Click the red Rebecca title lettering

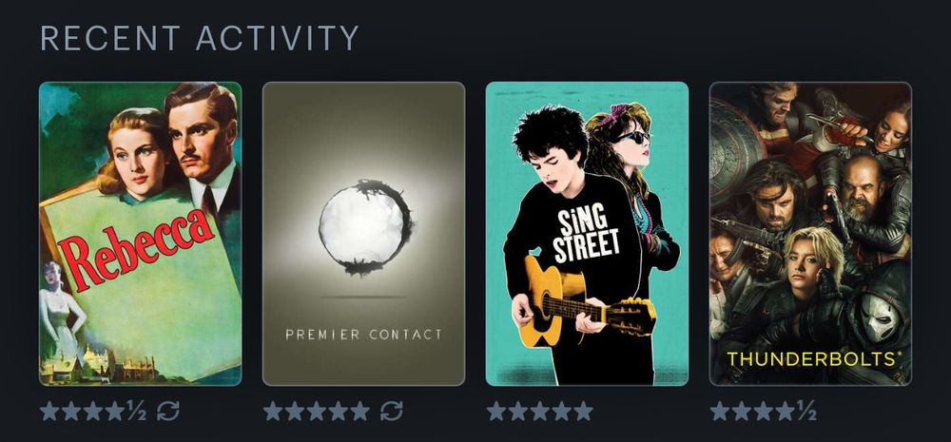pos(136,250)
